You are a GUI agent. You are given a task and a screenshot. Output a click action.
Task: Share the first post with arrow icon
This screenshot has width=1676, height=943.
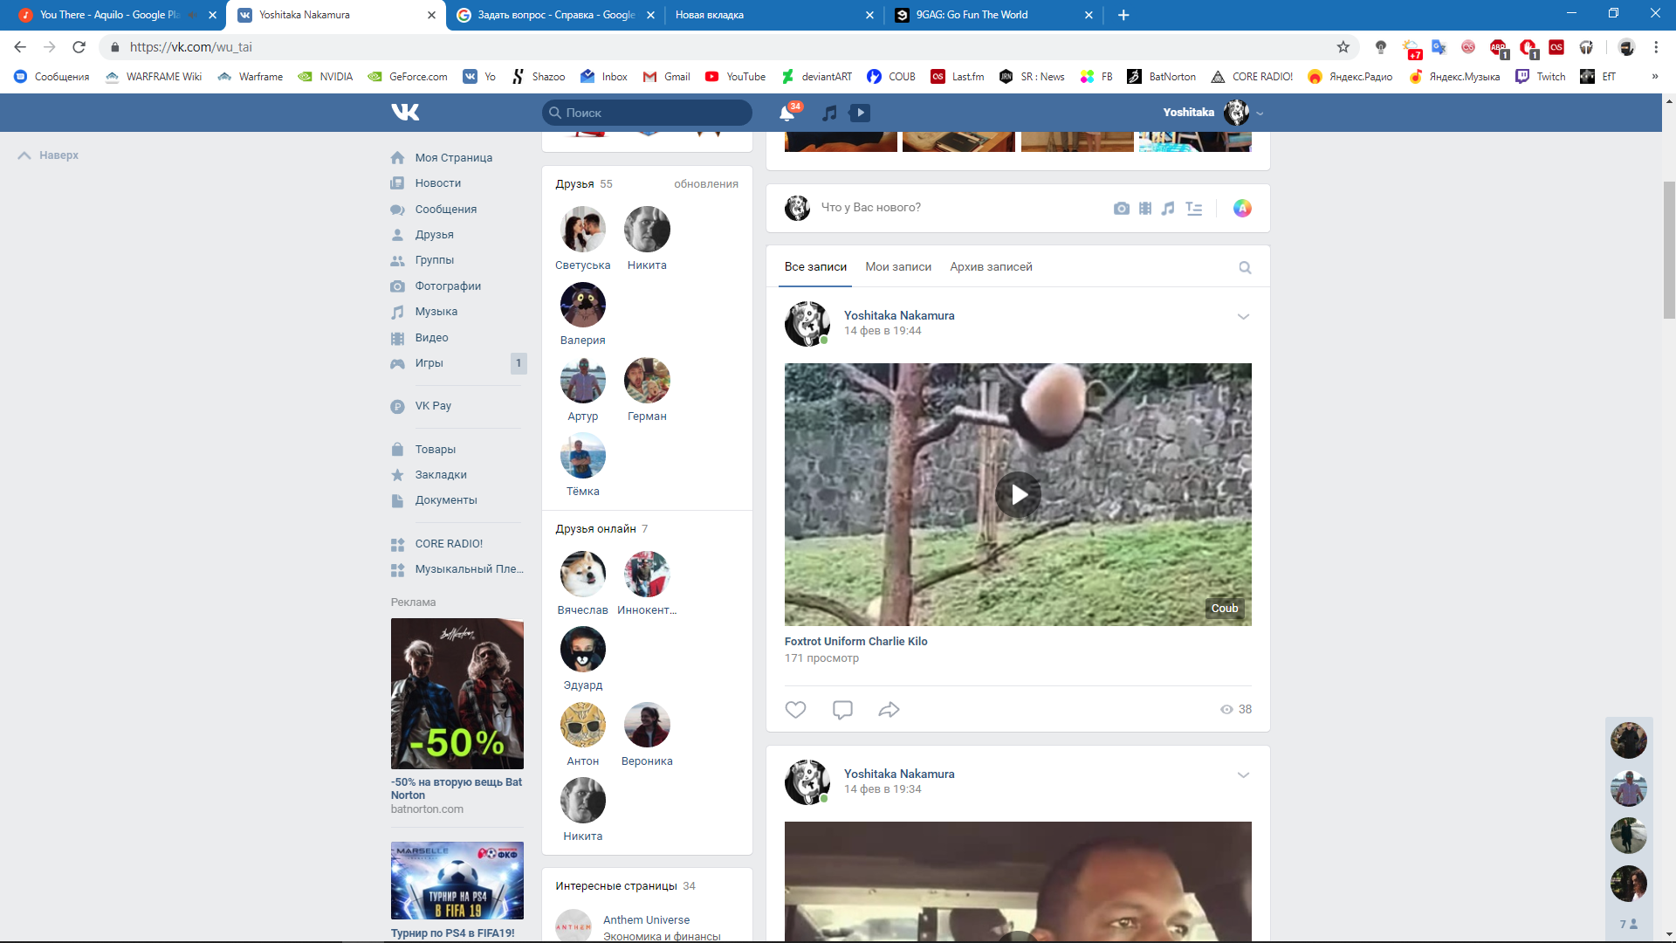pos(889,710)
